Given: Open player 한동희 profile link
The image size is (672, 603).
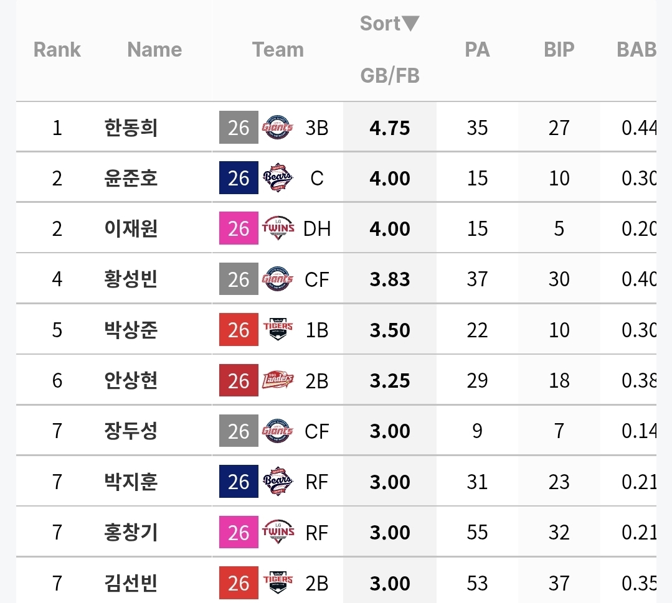Looking at the screenshot, I should (x=131, y=128).
